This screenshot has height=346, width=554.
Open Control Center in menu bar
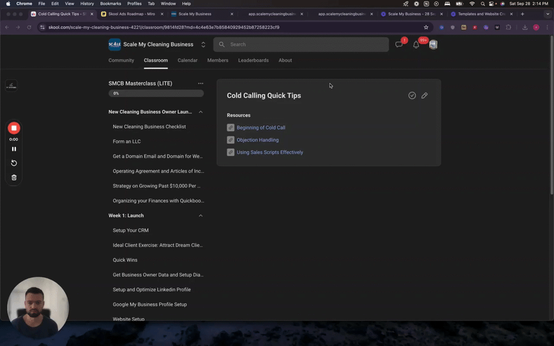(491, 4)
